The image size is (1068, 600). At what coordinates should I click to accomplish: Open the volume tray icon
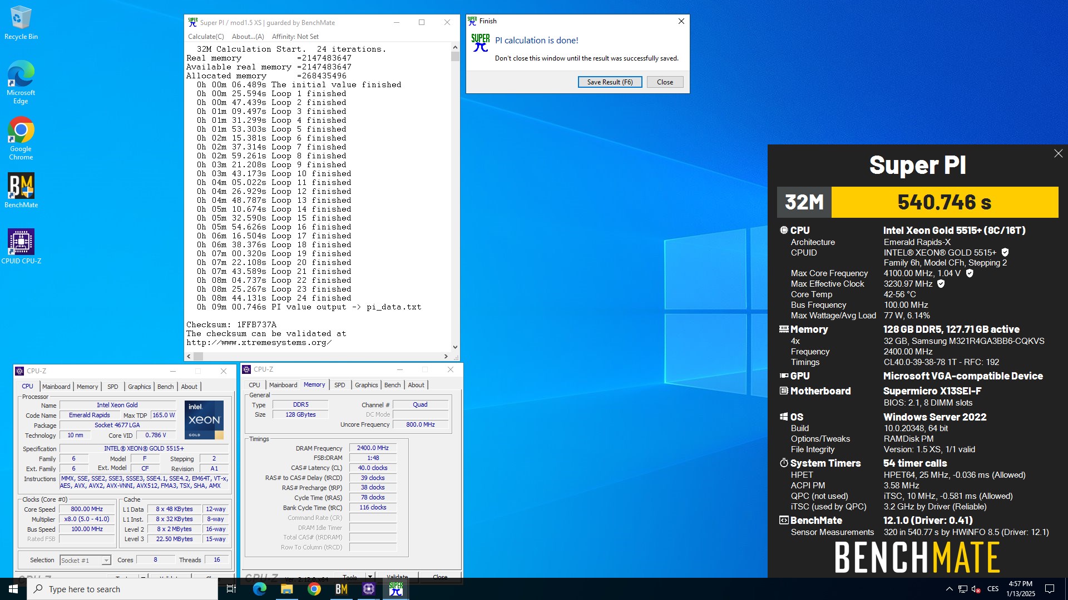tap(976, 589)
